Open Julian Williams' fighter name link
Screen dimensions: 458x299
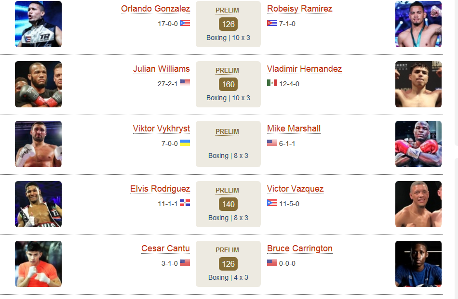[x=161, y=69]
